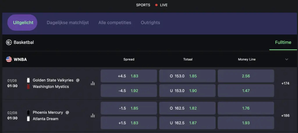Click the red LIVE indicator dot

tap(156, 5)
